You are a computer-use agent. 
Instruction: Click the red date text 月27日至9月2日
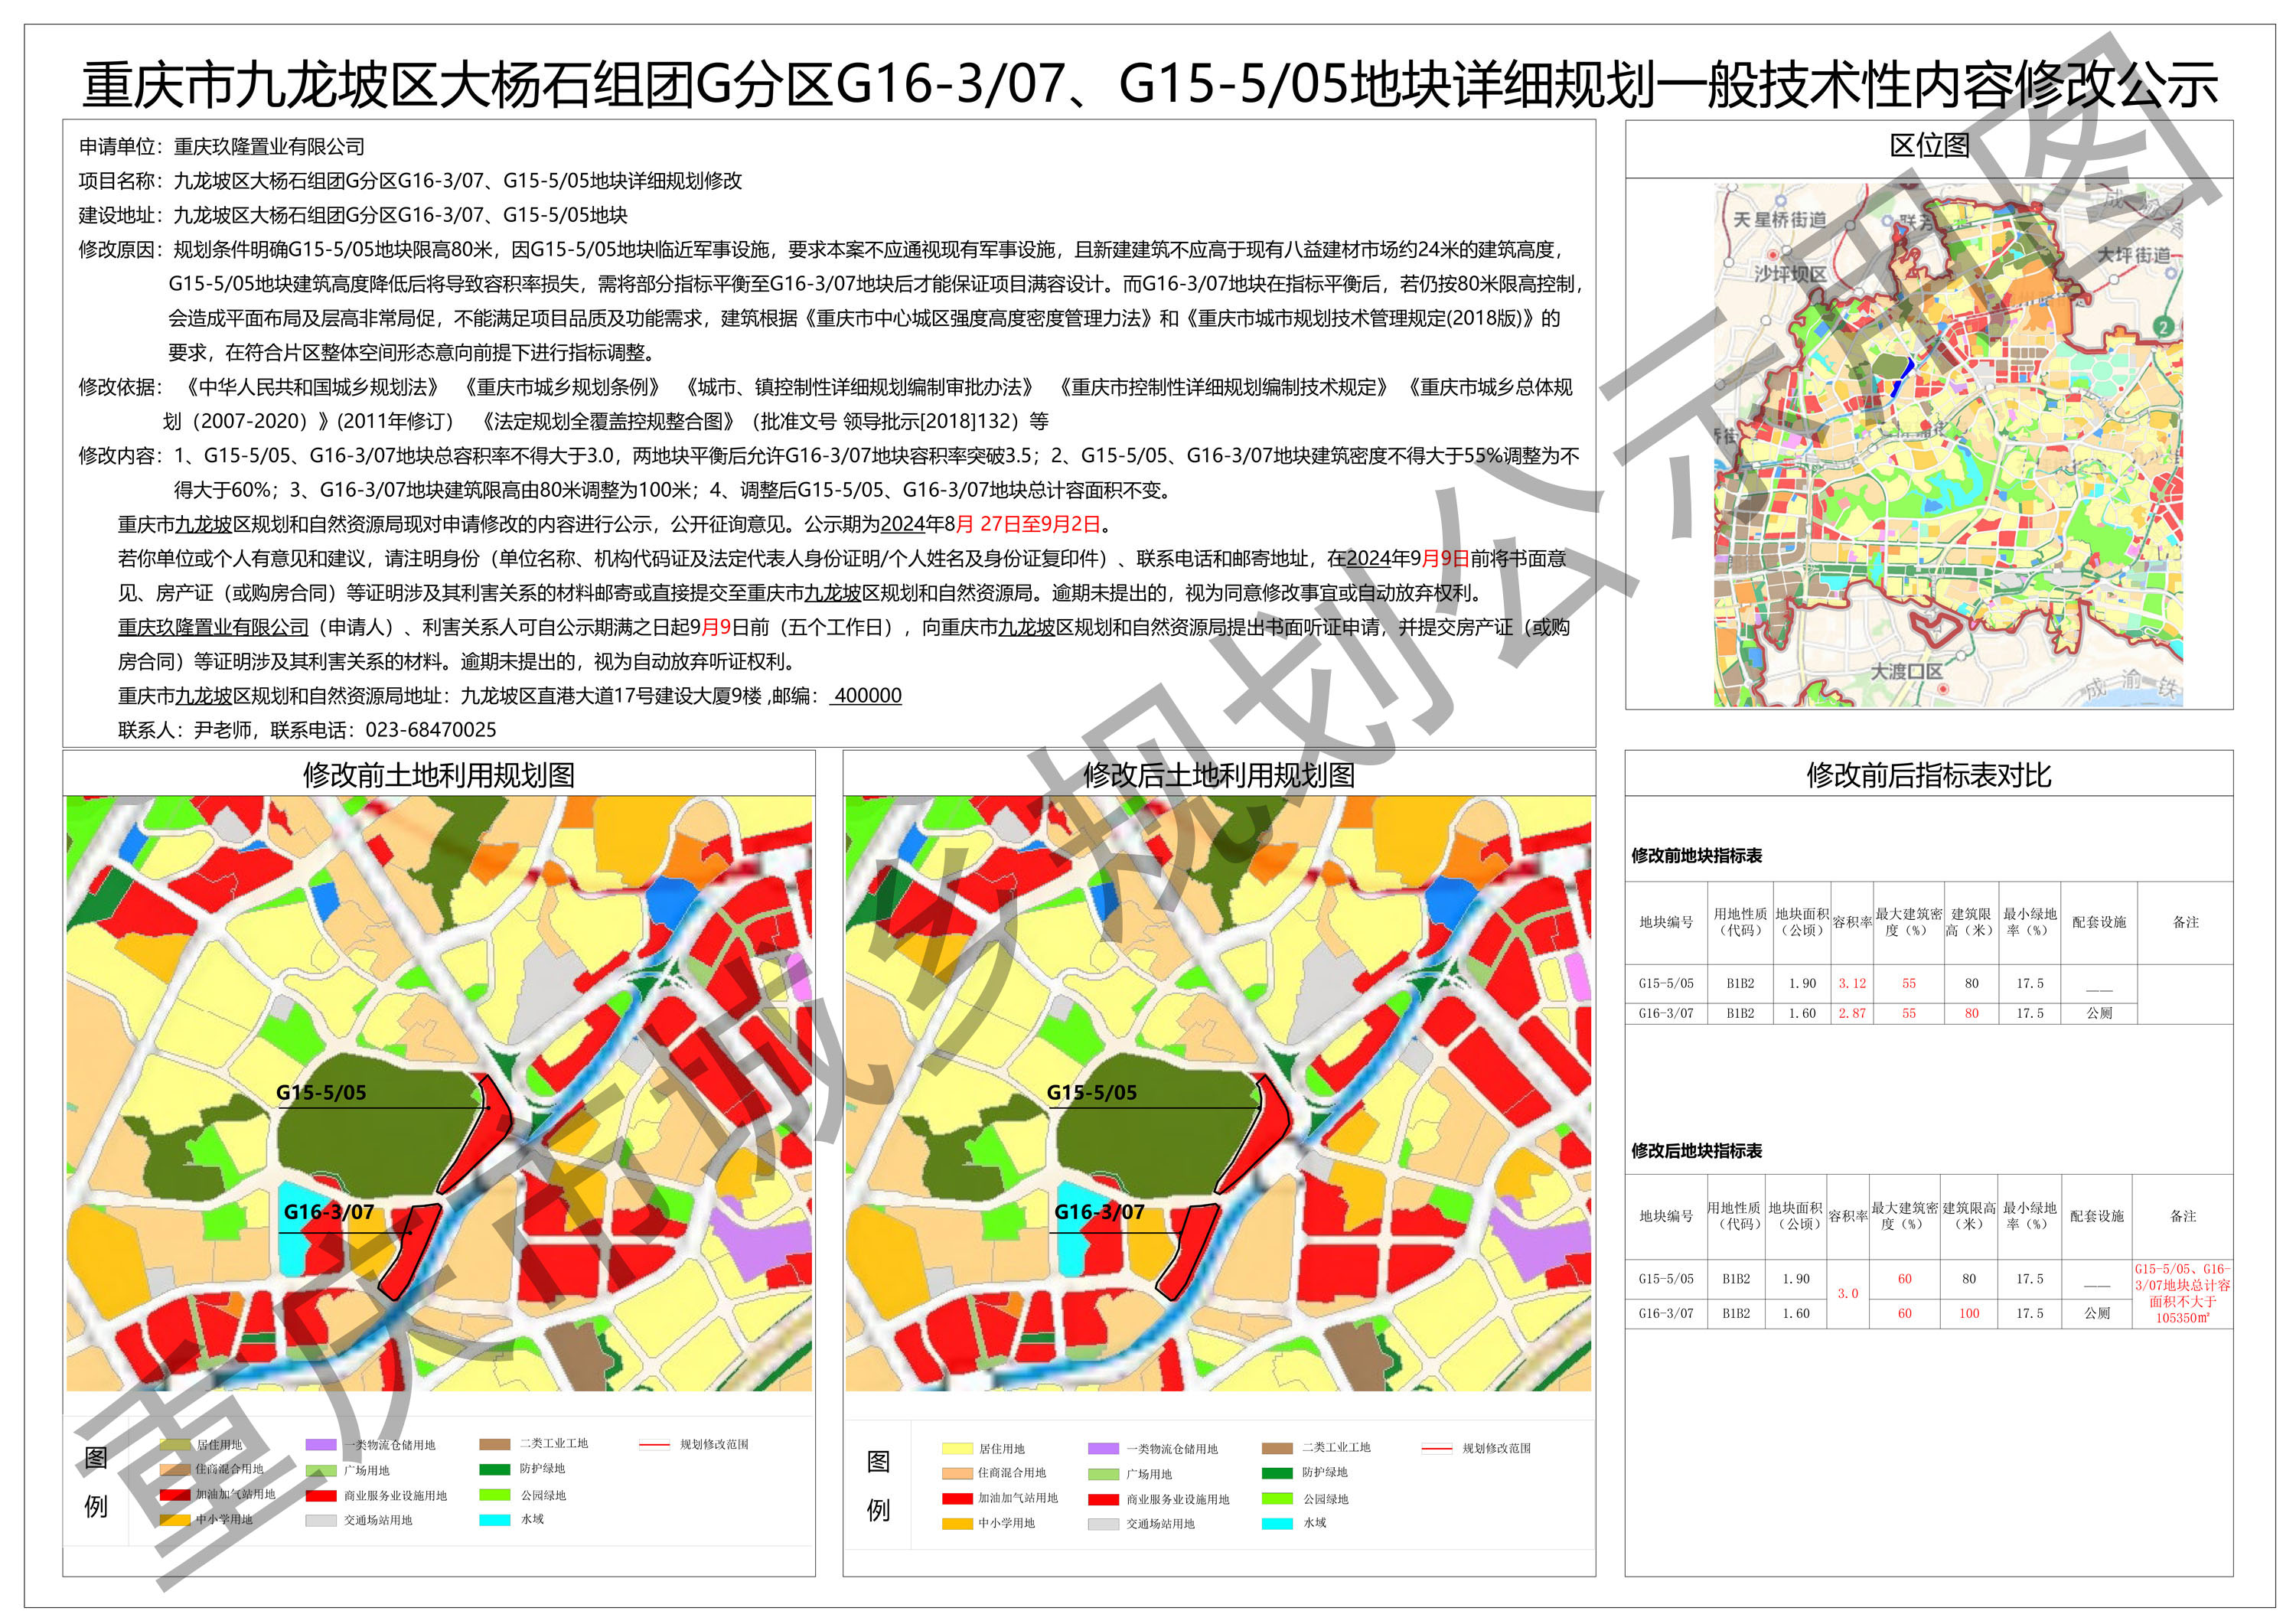(1028, 524)
